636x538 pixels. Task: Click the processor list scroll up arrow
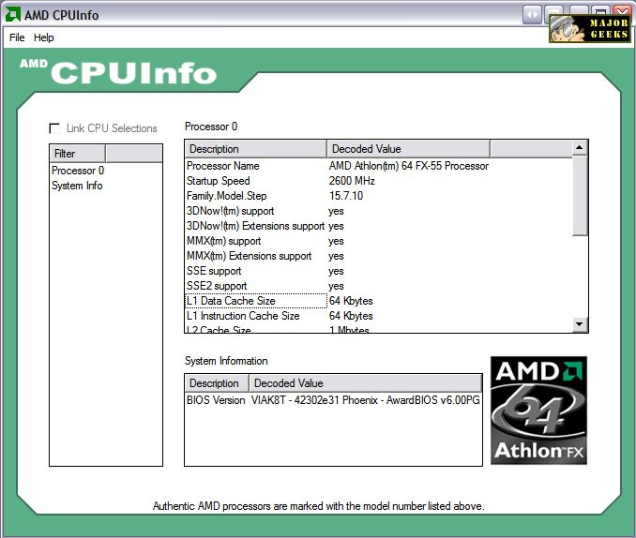580,147
